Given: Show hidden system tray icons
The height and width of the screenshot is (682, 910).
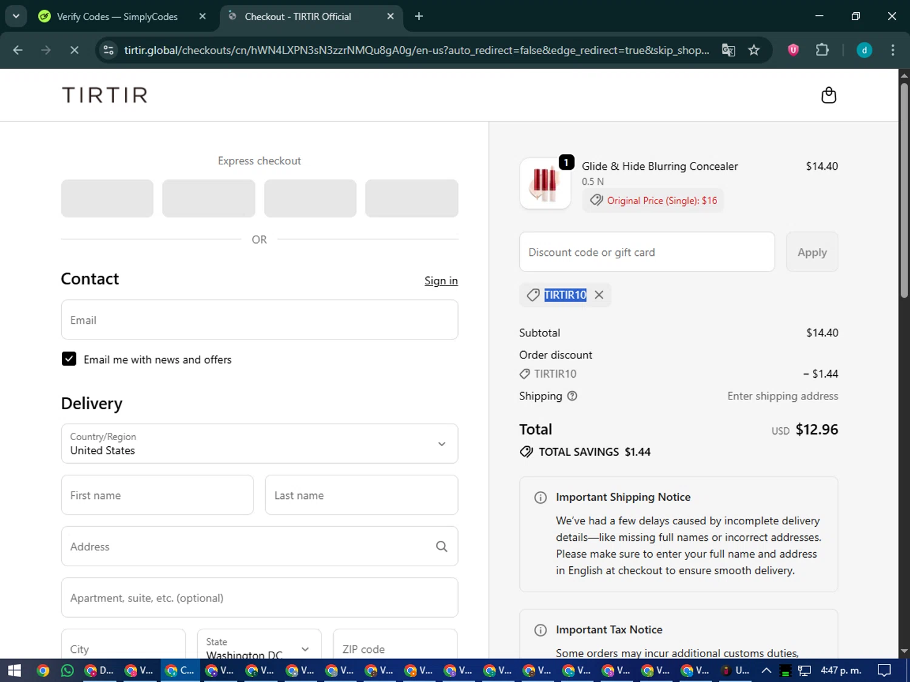Looking at the screenshot, I should (x=766, y=670).
